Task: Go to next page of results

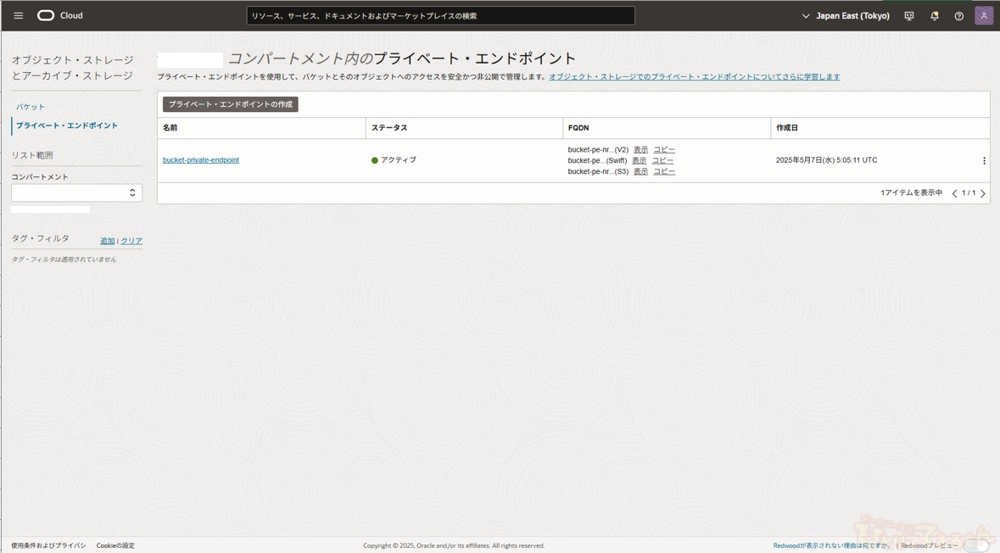Action: click(x=983, y=193)
